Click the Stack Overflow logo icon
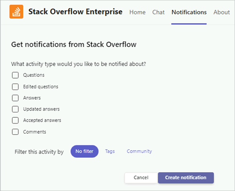This screenshot has width=235, height=191. pyautogui.click(x=16, y=12)
